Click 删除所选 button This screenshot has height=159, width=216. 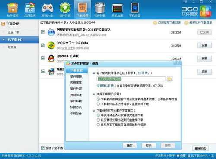coord(200,148)
